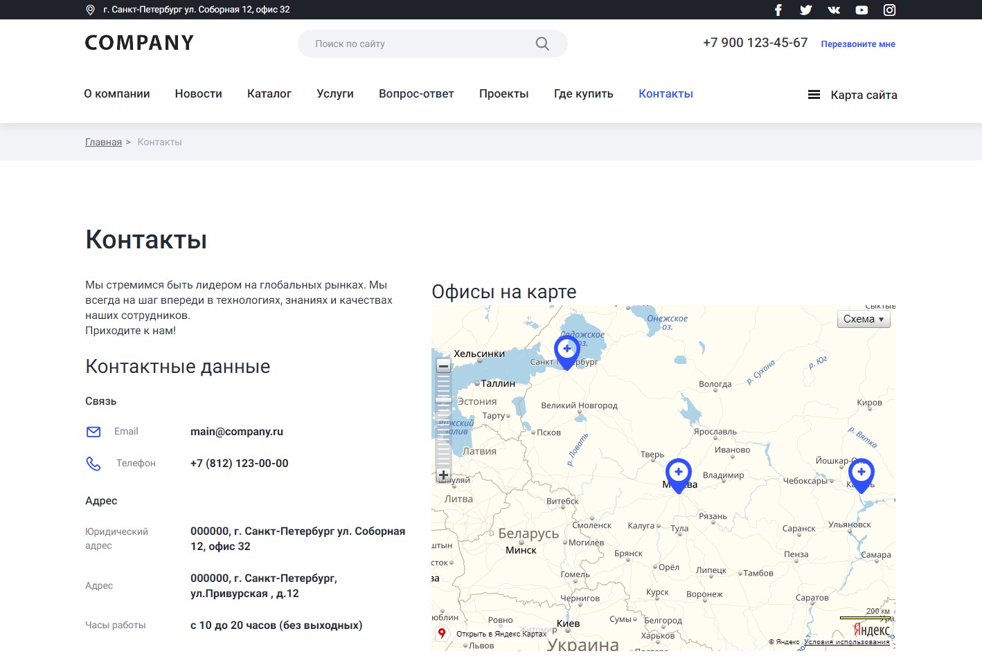This screenshot has height=658, width=982.
Task: Open the Twitter social link icon
Action: (x=805, y=10)
